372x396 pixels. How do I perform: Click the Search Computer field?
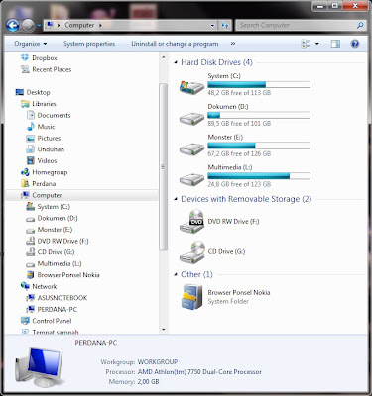click(301, 25)
